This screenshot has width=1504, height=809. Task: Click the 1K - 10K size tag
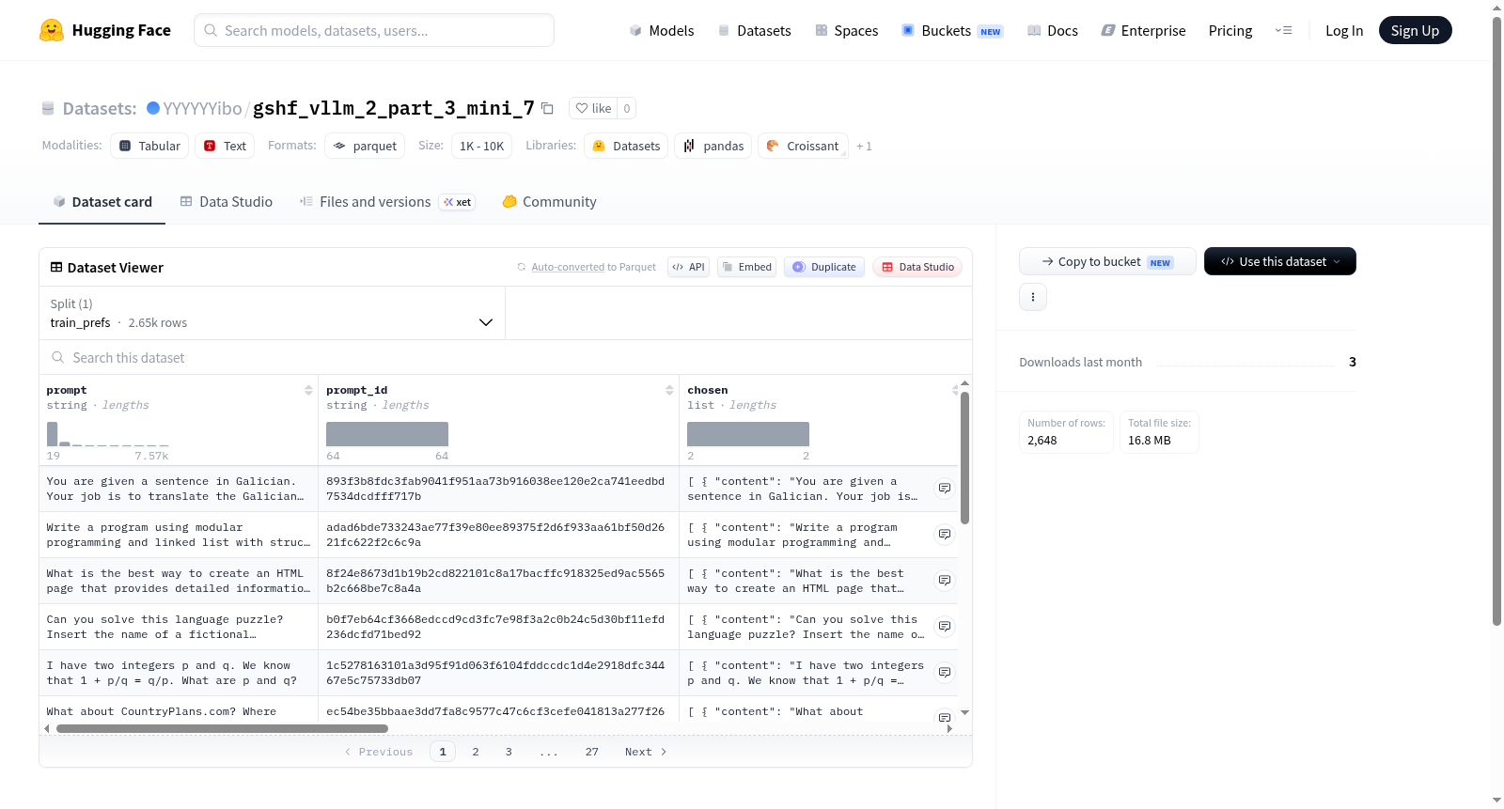[481, 146]
